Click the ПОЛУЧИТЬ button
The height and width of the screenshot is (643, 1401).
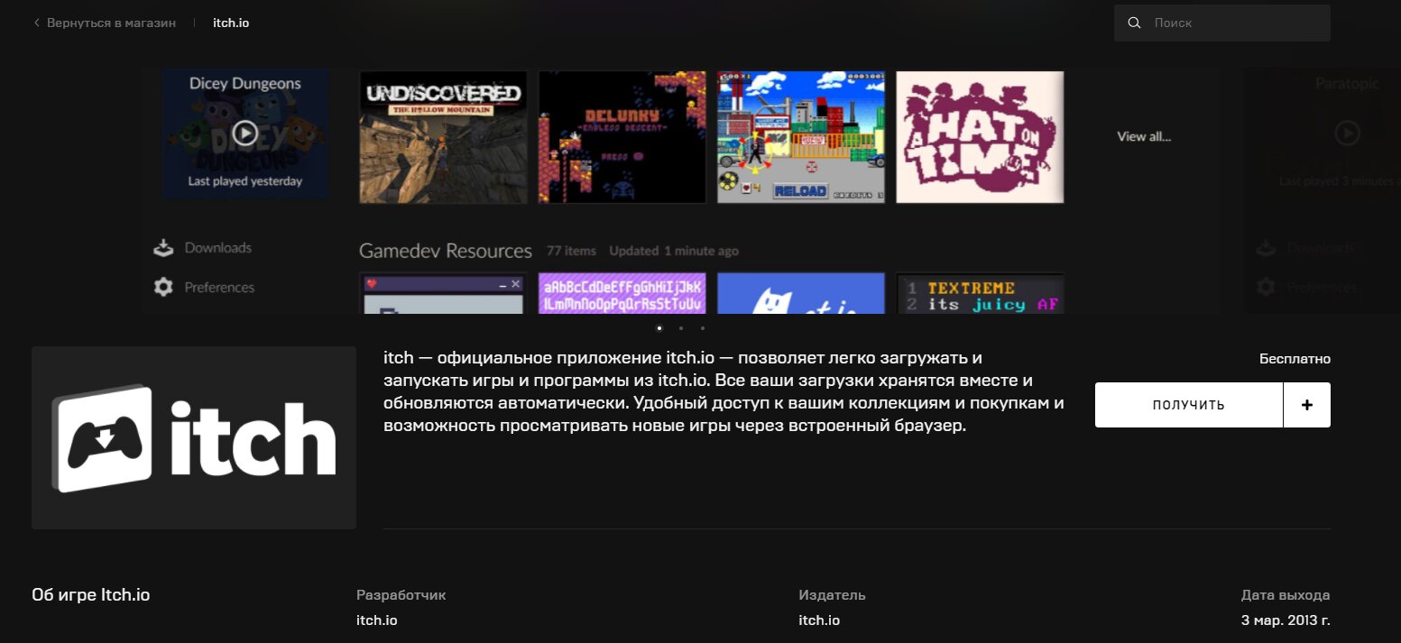[1189, 405]
